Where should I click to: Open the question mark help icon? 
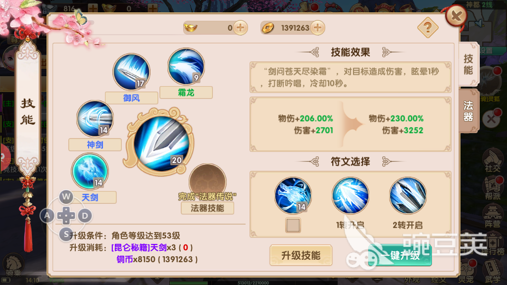pyautogui.click(x=427, y=28)
